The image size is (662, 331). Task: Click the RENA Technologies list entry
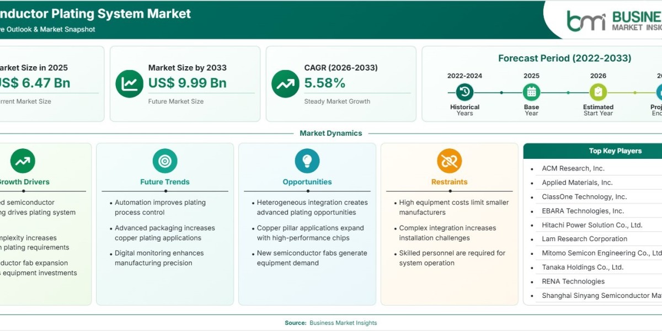tap(573, 281)
